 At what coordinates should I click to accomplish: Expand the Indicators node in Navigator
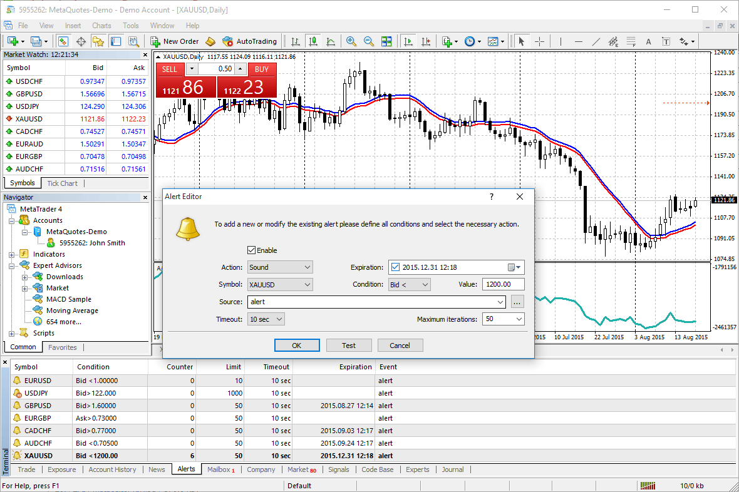pos(11,254)
